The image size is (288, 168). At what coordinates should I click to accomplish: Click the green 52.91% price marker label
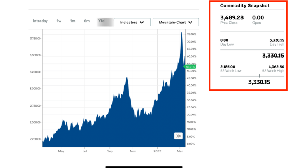click(191, 67)
